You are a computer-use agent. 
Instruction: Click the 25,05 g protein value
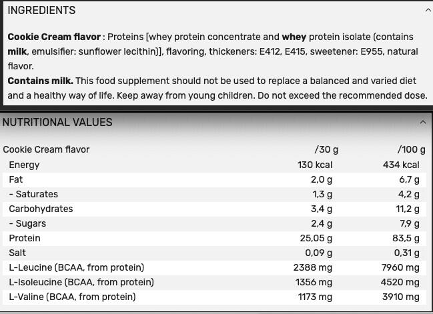(313, 238)
